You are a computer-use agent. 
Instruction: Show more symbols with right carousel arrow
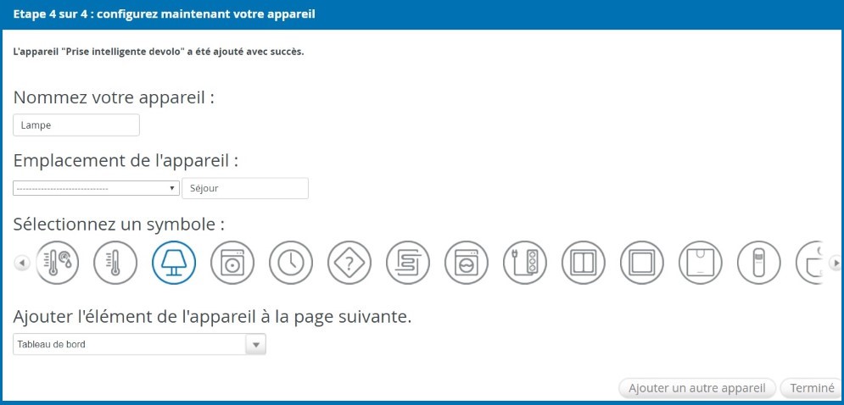[836, 263]
